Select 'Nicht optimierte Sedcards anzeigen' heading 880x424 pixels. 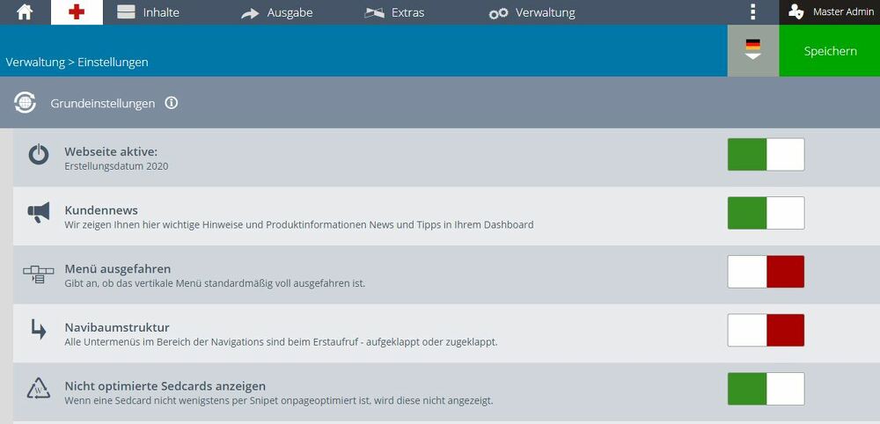pyautogui.click(x=165, y=386)
